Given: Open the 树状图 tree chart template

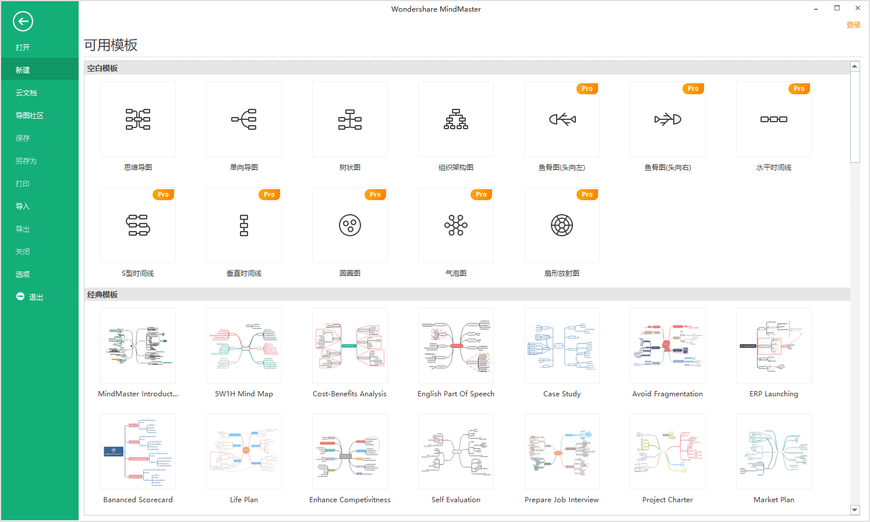Looking at the screenshot, I should 349,119.
